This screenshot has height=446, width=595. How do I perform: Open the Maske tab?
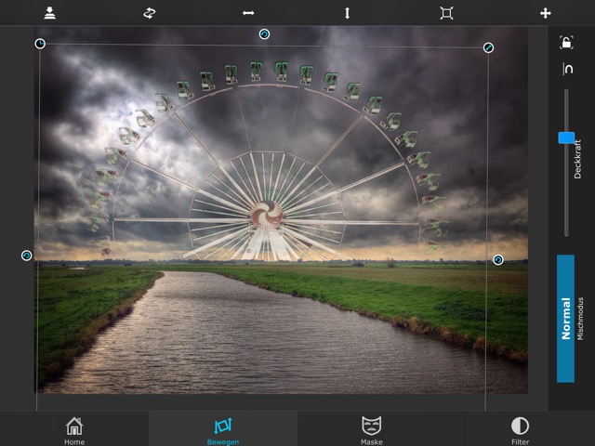(x=372, y=429)
